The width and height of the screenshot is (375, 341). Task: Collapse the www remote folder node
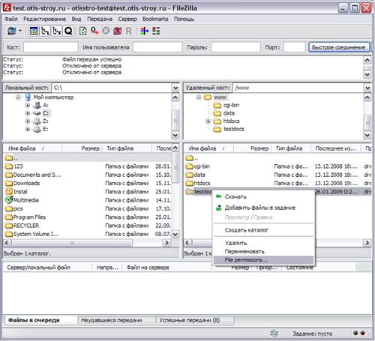coord(199,97)
